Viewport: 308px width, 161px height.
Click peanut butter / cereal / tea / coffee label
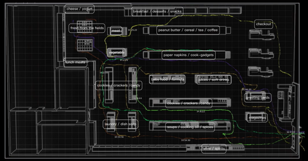point(188,30)
